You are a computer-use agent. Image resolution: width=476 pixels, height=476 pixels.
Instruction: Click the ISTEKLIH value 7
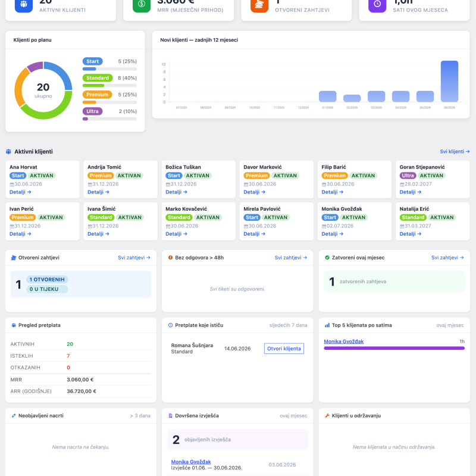coord(68,356)
